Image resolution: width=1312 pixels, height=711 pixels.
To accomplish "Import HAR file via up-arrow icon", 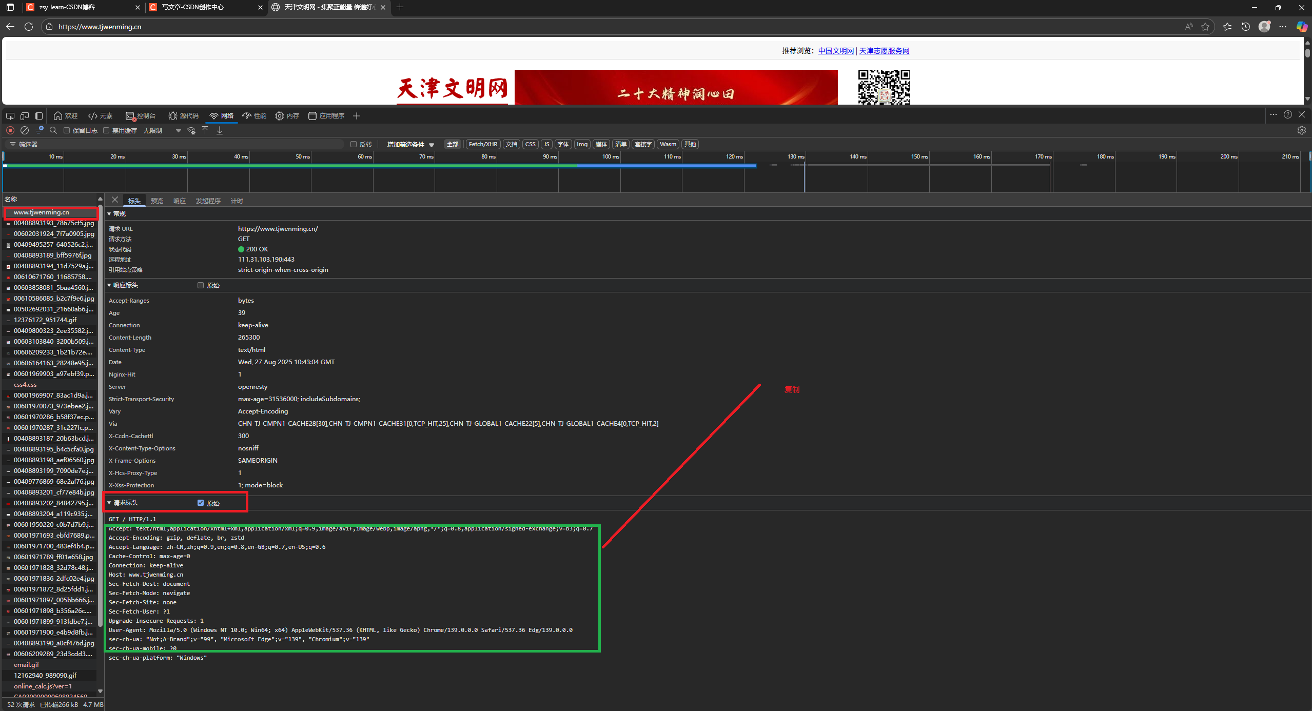I will (205, 130).
